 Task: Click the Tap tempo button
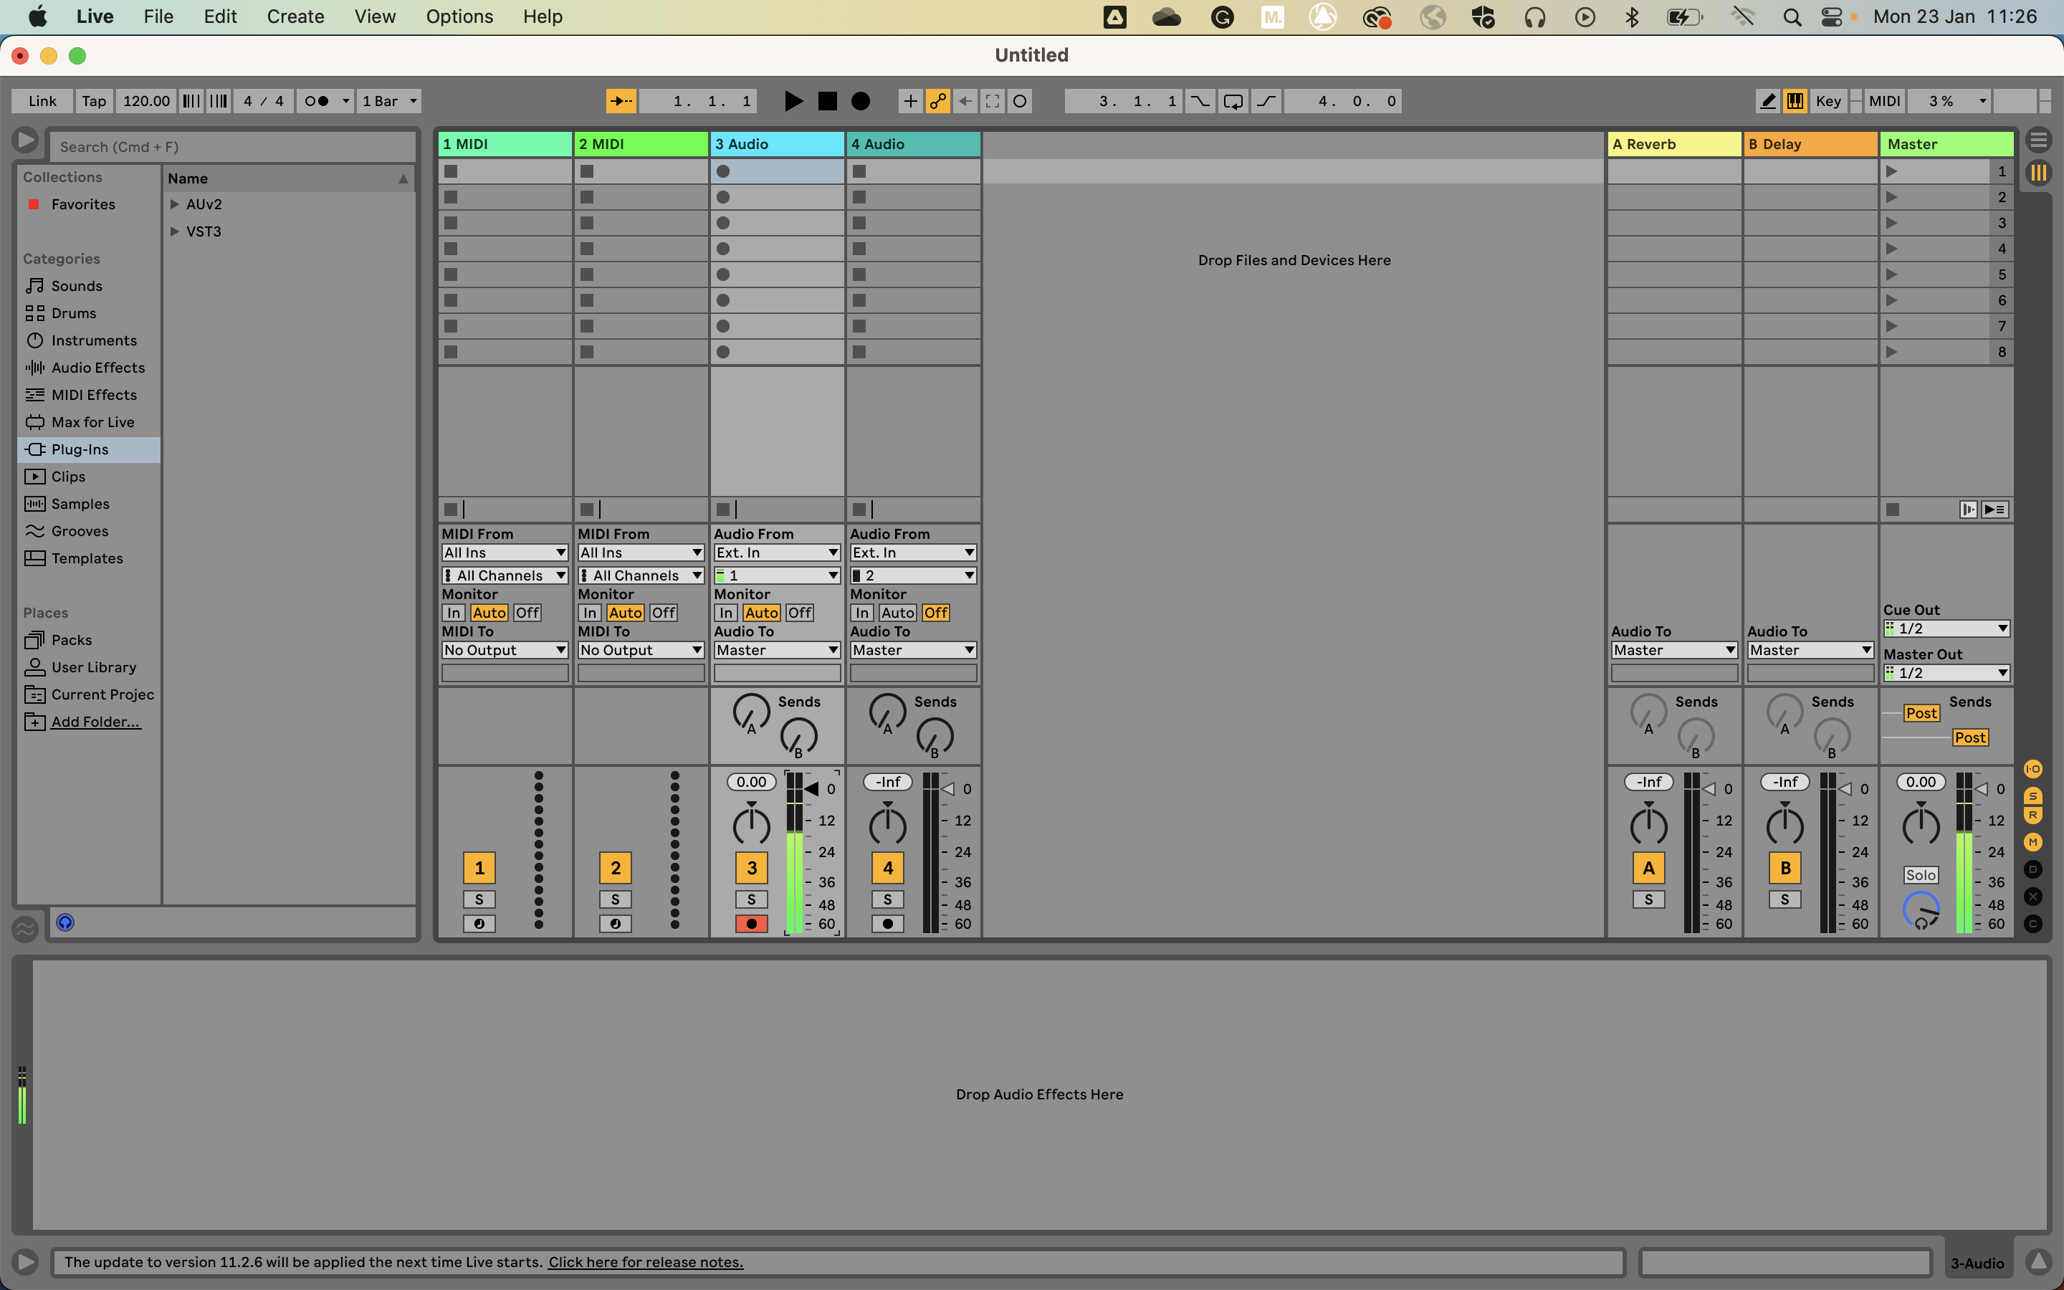pos(94,100)
